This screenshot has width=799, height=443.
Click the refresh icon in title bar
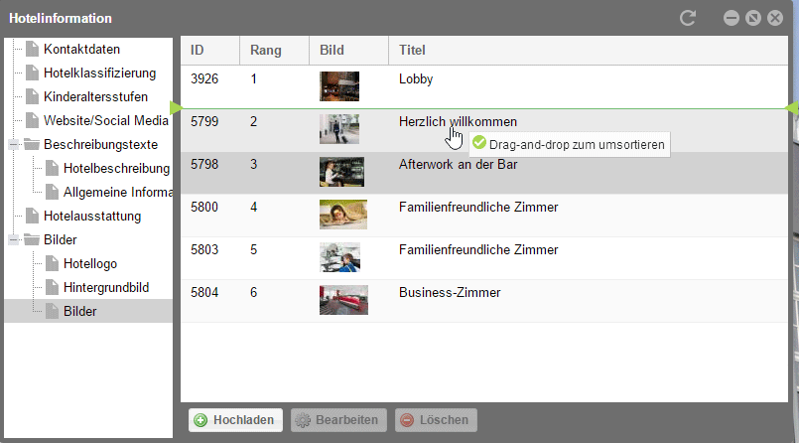688,18
